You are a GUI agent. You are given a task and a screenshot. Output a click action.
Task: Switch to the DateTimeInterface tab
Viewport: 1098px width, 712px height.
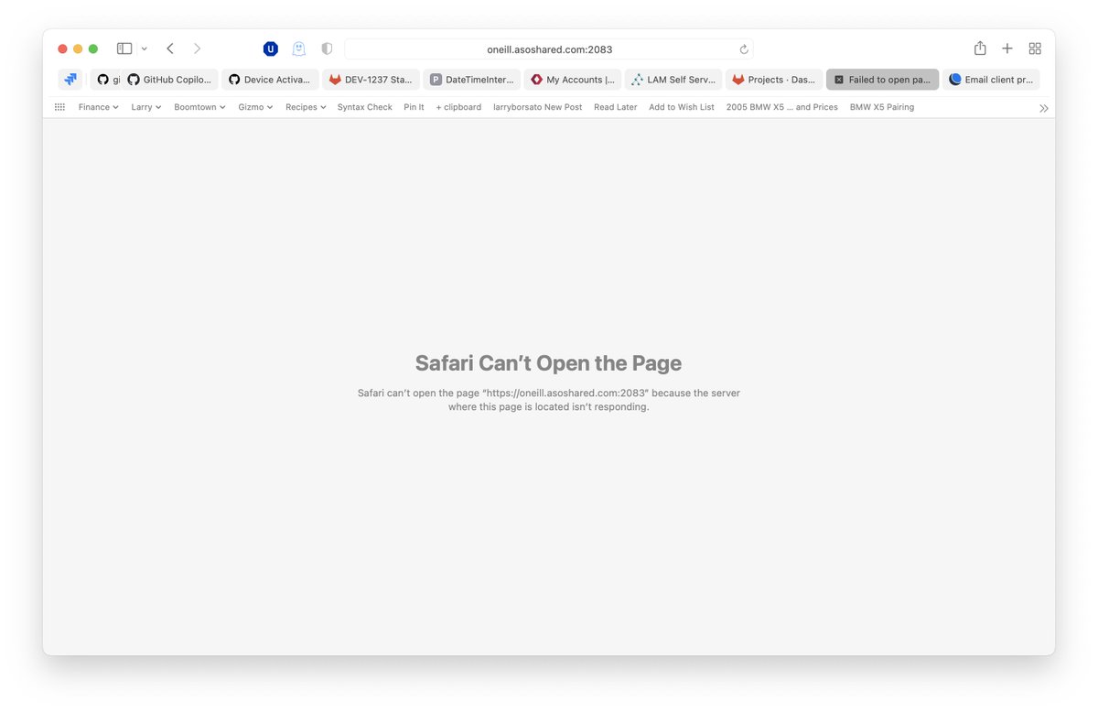click(471, 80)
